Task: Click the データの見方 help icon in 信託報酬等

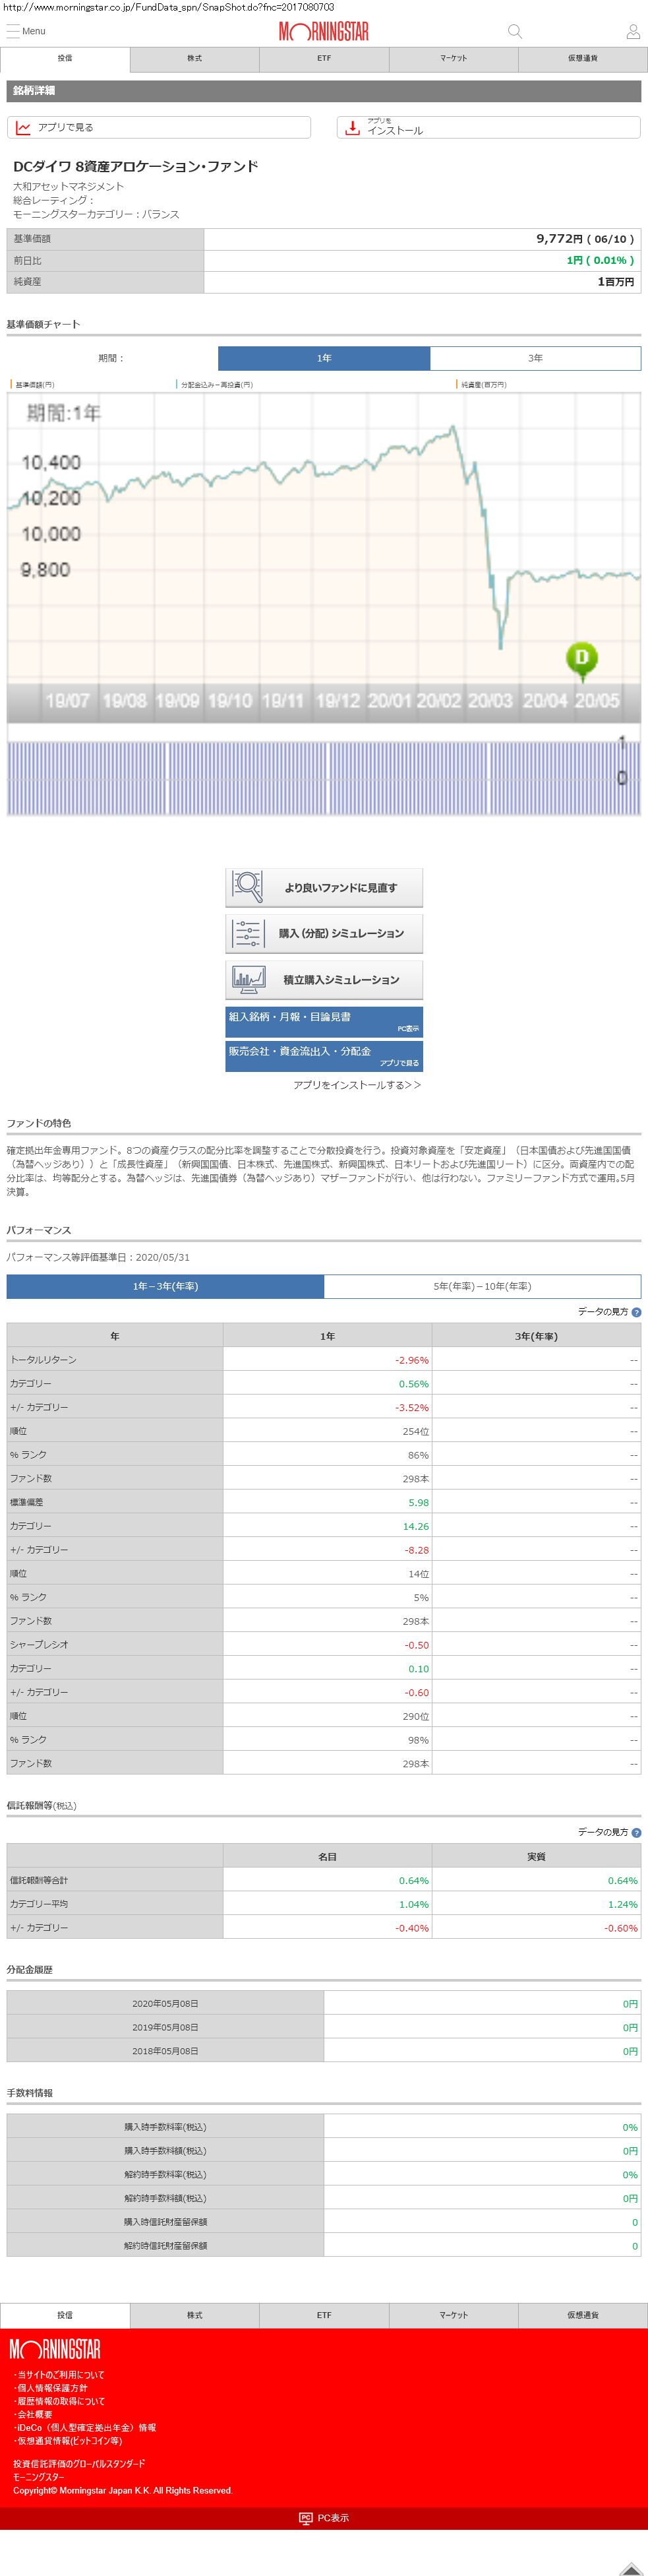Action: 636,1832
